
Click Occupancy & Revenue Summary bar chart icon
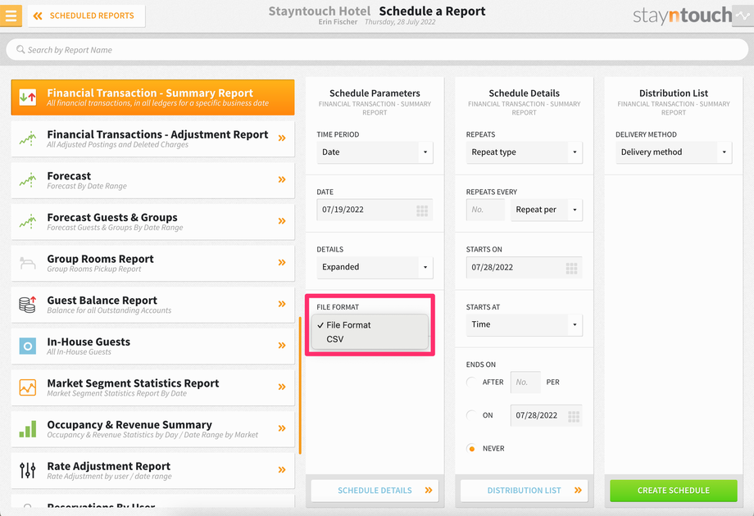click(x=28, y=429)
